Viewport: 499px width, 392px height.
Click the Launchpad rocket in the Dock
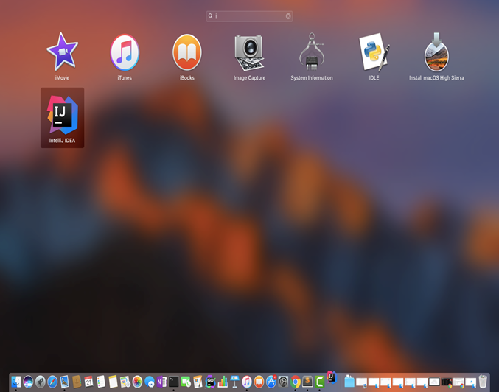pyautogui.click(x=40, y=382)
